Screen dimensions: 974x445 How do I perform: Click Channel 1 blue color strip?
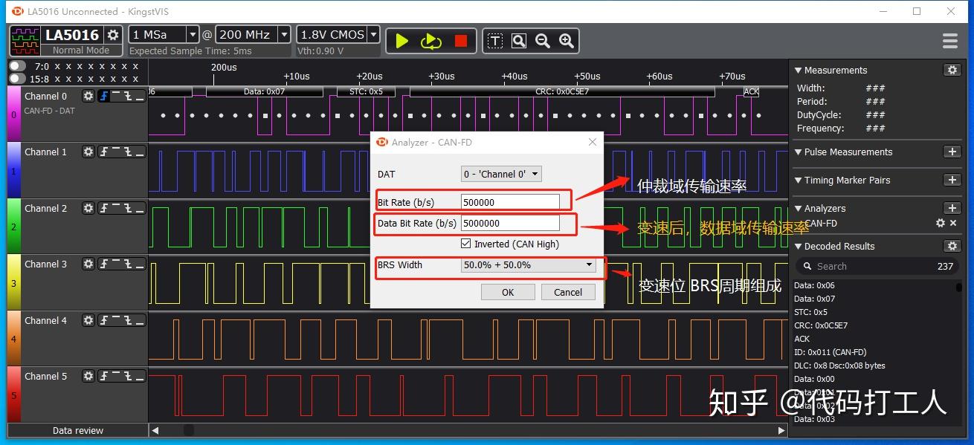[14, 170]
